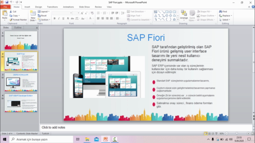This screenshot has height=143, width=255.
Task: Go to Slide Show tab
Action: [84, 7]
